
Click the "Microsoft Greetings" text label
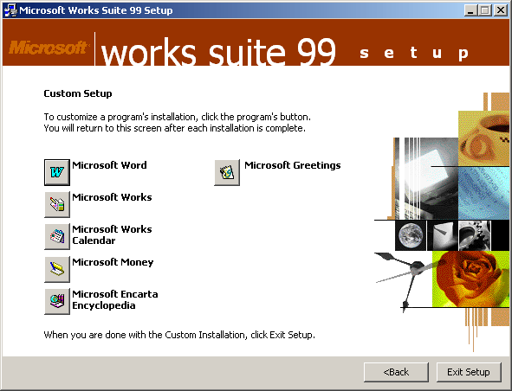pos(293,166)
